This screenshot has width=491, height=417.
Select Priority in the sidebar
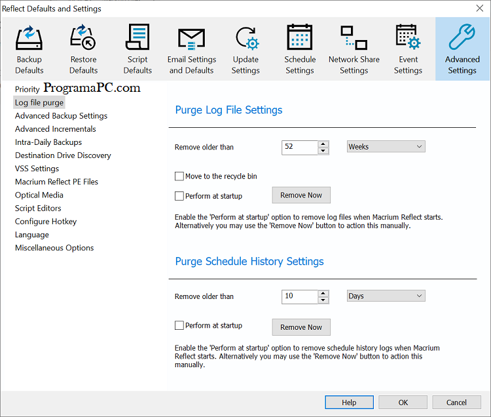pyautogui.click(x=27, y=89)
